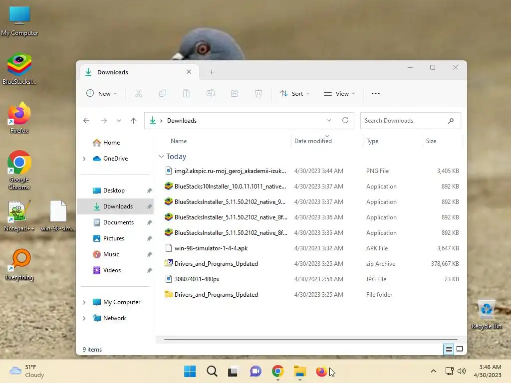The height and width of the screenshot is (383, 511).
Task: Click the search magnifier in Search Downloads
Action: pos(451,121)
